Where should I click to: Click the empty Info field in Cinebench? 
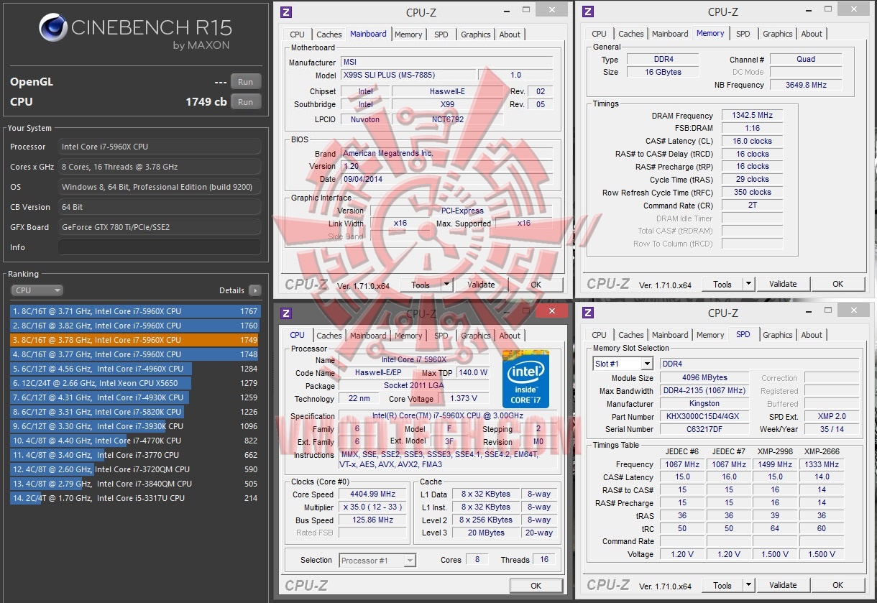point(160,247)
